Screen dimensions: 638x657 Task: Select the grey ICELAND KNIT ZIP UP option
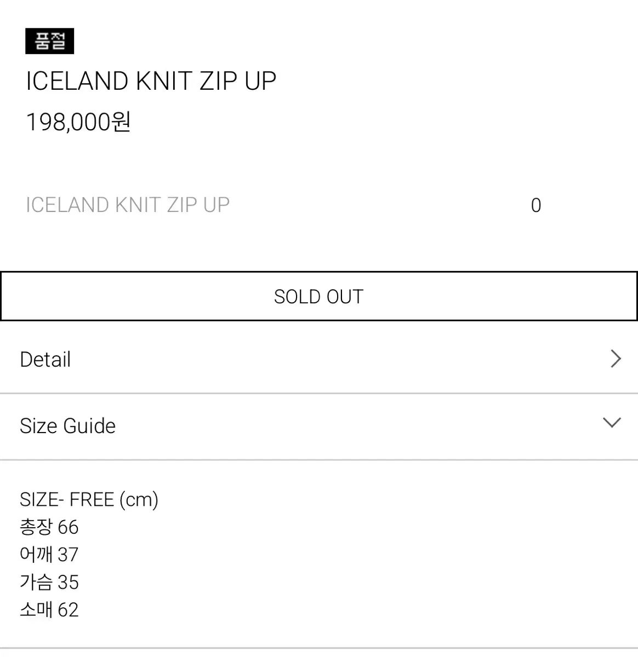128,205
